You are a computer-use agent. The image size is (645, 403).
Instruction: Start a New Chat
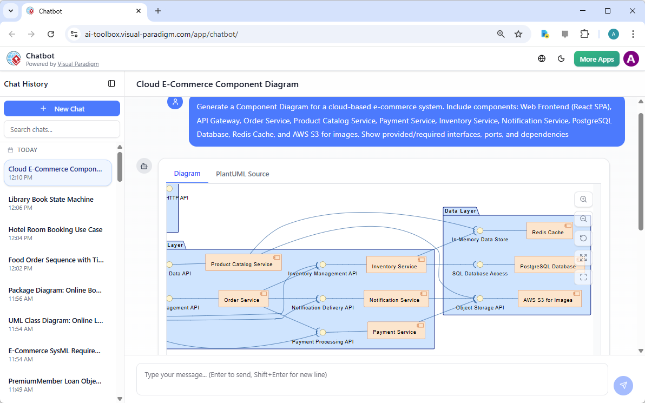(x=62, y=109)
